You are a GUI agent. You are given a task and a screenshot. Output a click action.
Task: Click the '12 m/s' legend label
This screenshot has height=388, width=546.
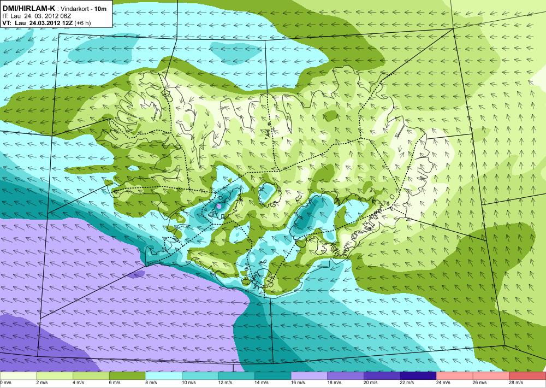point(225,383)
